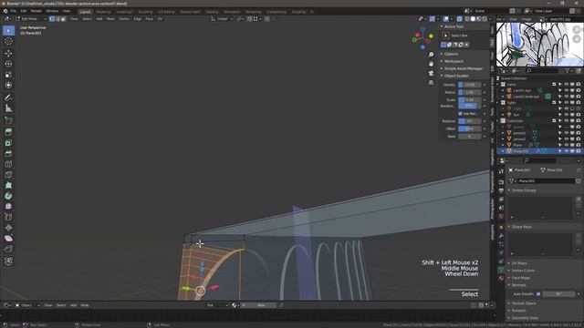Click the camera view viewport icon
Screen dimensions: 584x328
pos(431,73)
